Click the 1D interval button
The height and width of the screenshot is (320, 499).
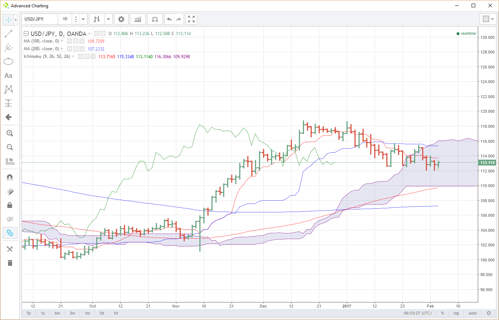(x=65, y=19)
